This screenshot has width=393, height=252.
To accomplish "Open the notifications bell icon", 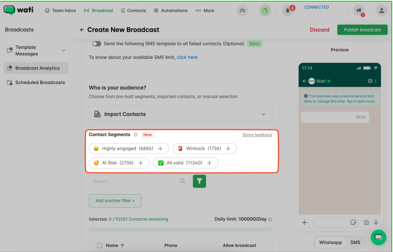I will pyautogui.click(x=288, y=11).
